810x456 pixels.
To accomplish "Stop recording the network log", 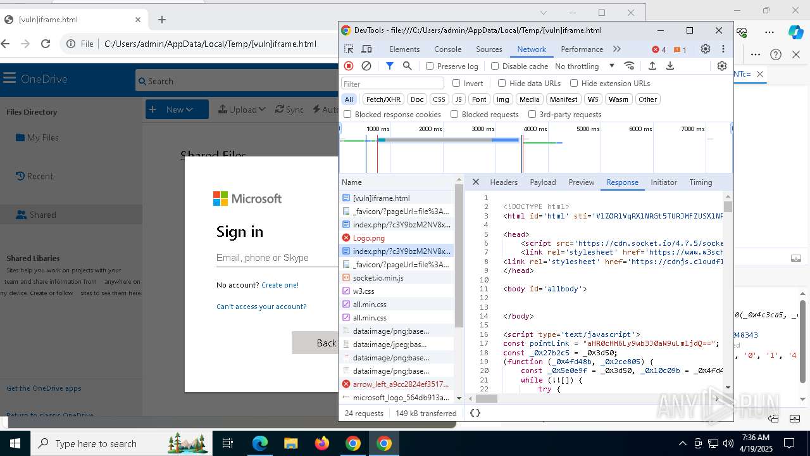I will pos(349,66).
